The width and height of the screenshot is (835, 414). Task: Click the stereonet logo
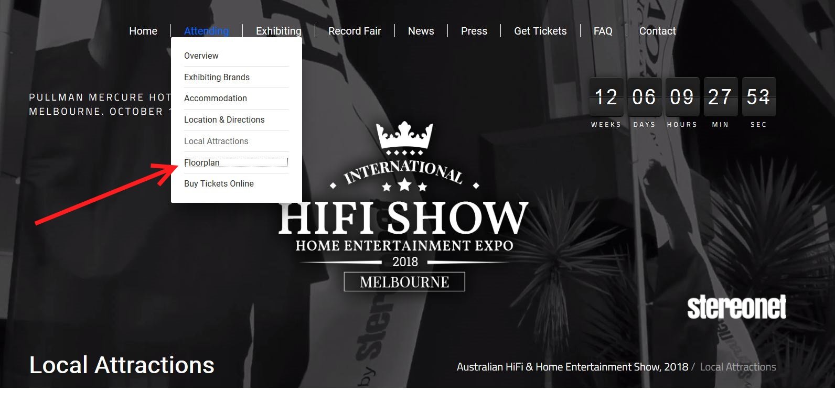(x=736, y=307)
